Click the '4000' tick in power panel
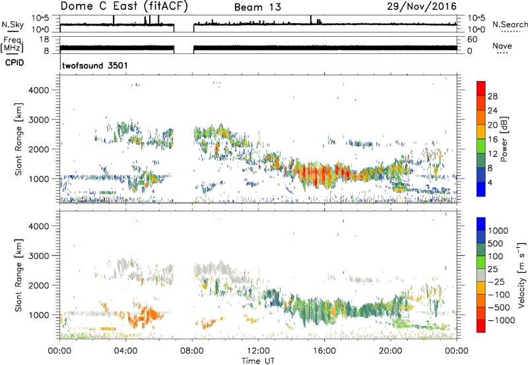This screenshot has height=365, width=528. tap(38, 90)
